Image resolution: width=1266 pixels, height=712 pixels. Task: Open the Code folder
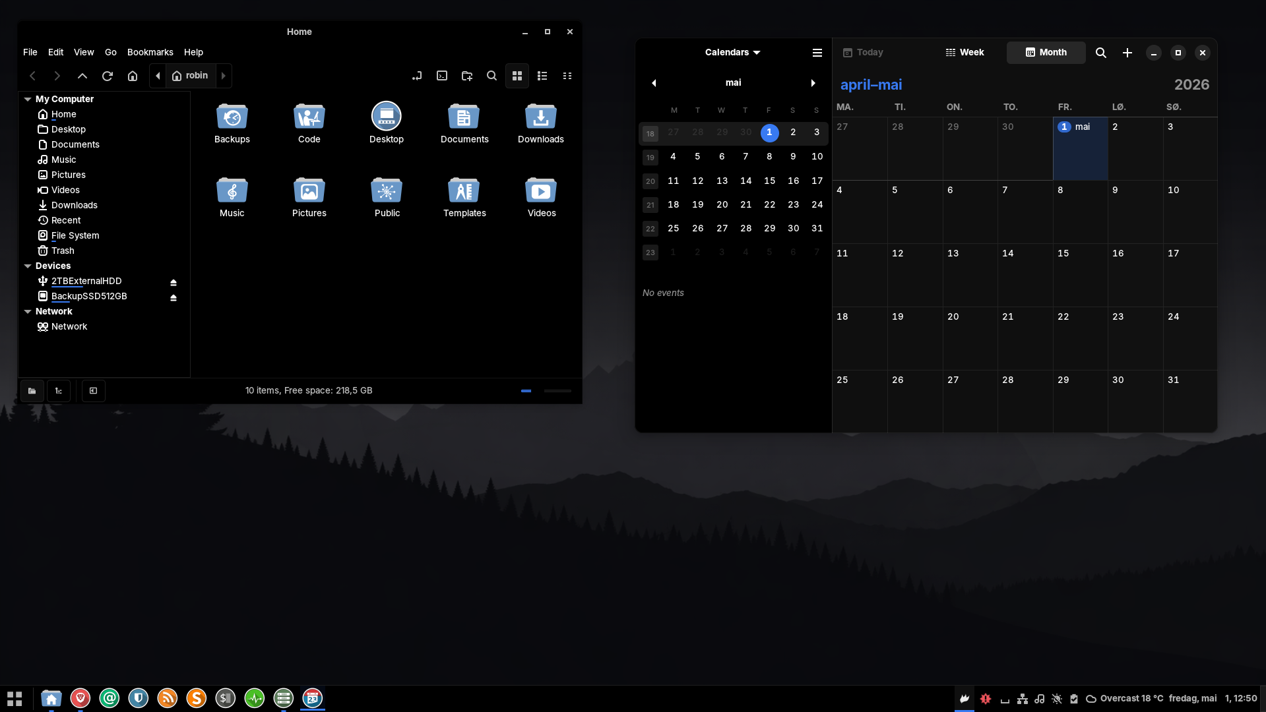(309, 123)
